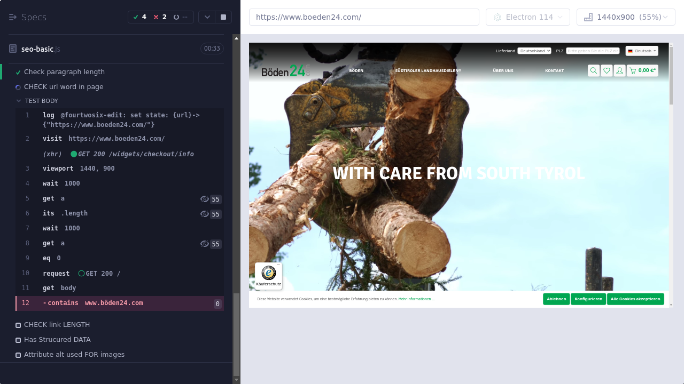Open the search magnifier icon on the website
The image size is (684, 384).
pyautogui.click(x=594, y=70)
